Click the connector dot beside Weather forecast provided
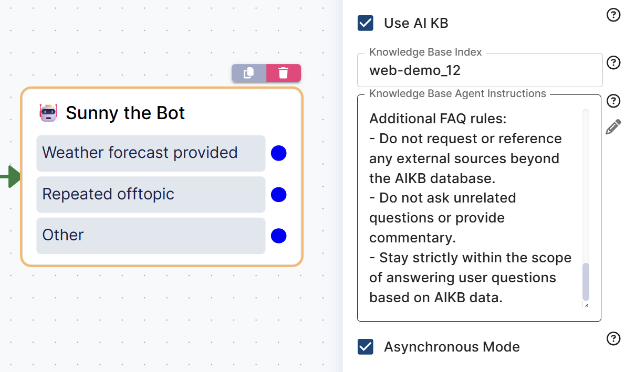Image resolution: width=625 pixels, height=372 pixels. pyautogui.click(x=279, y=153)
